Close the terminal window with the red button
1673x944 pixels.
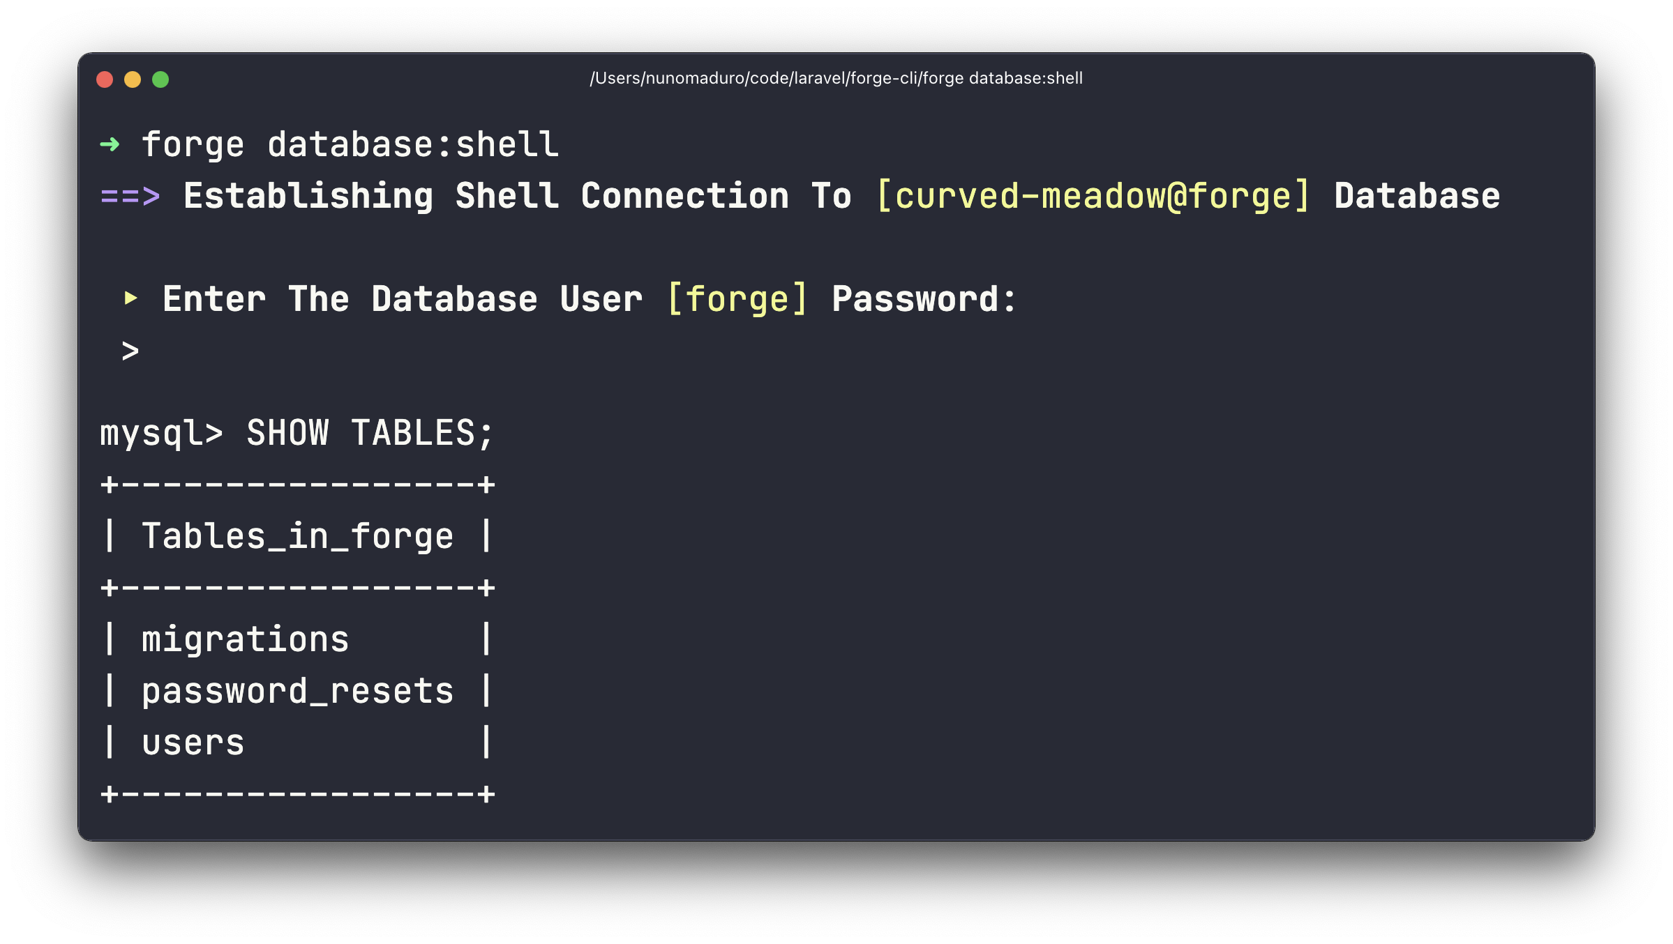[105, 79]
